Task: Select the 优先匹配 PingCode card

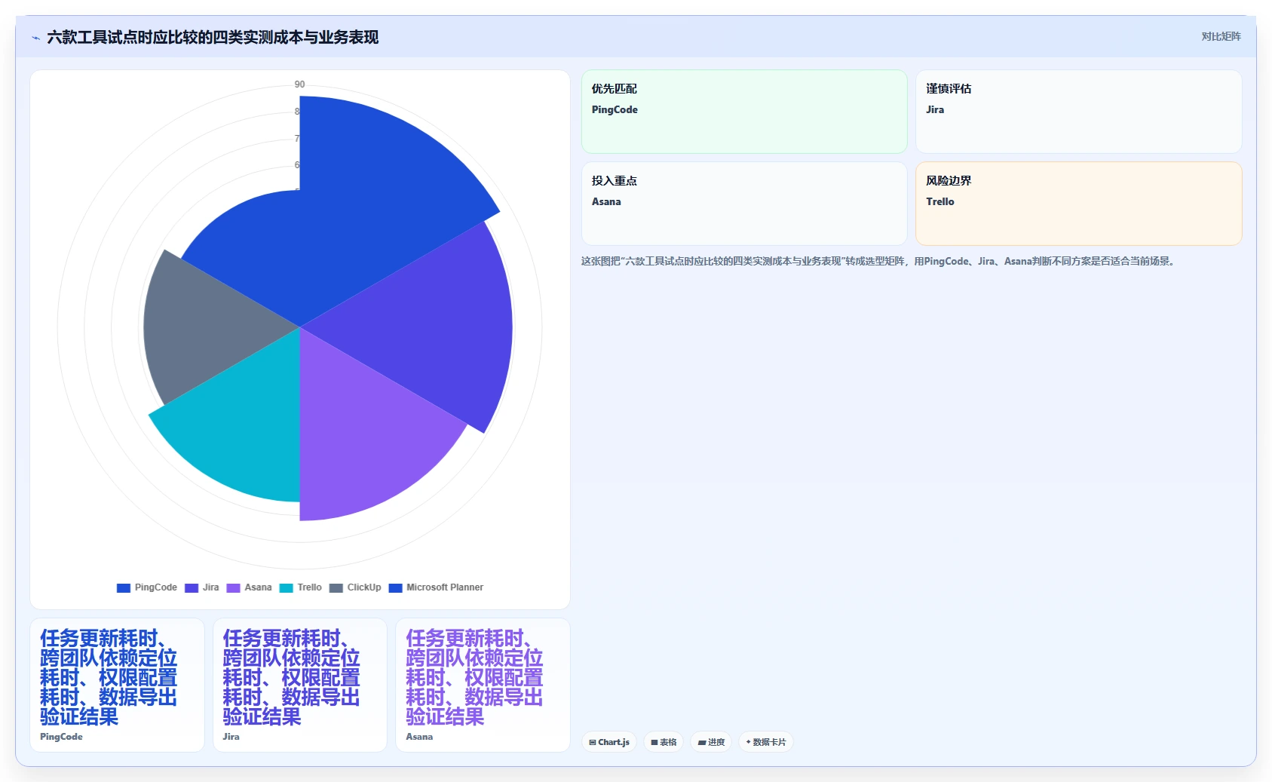Action: tap(744, 112)
